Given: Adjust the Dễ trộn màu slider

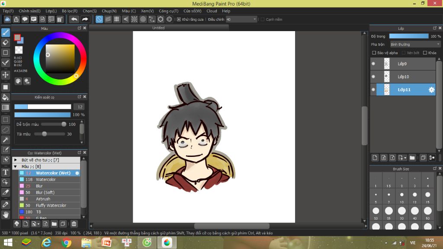Looking at the screenshot, I should pos(54,124).
